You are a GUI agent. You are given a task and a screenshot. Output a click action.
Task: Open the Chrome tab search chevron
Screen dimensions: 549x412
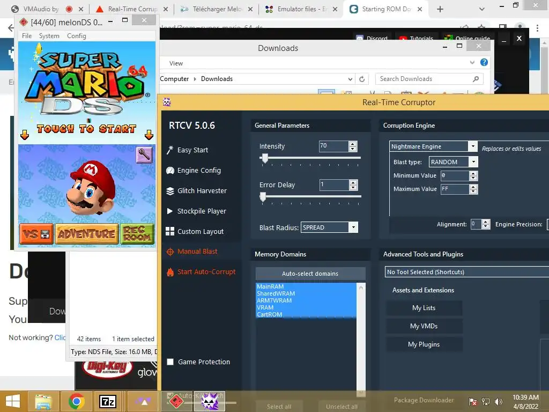point(482,9)
